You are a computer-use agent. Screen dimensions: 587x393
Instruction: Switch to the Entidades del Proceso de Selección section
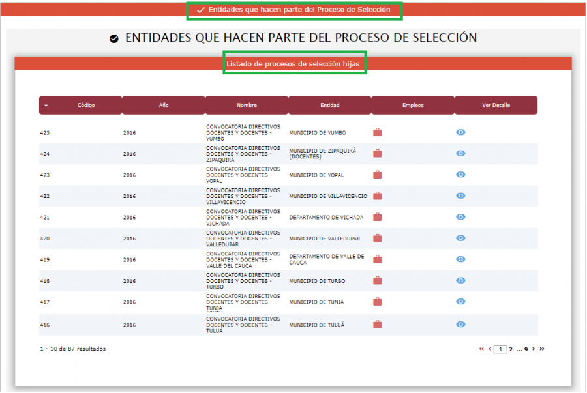click(293, 10)
